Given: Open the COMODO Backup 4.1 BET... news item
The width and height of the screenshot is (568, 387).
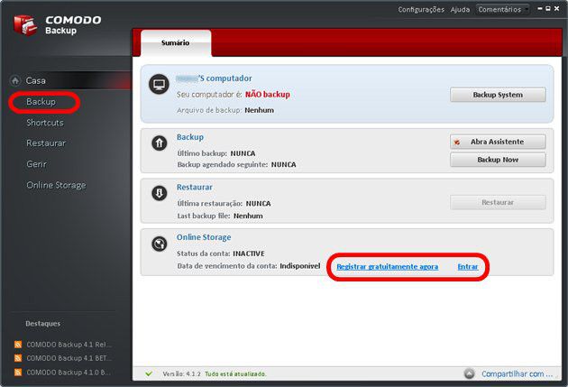Looking at the screenshot, I should click(69, 358).
